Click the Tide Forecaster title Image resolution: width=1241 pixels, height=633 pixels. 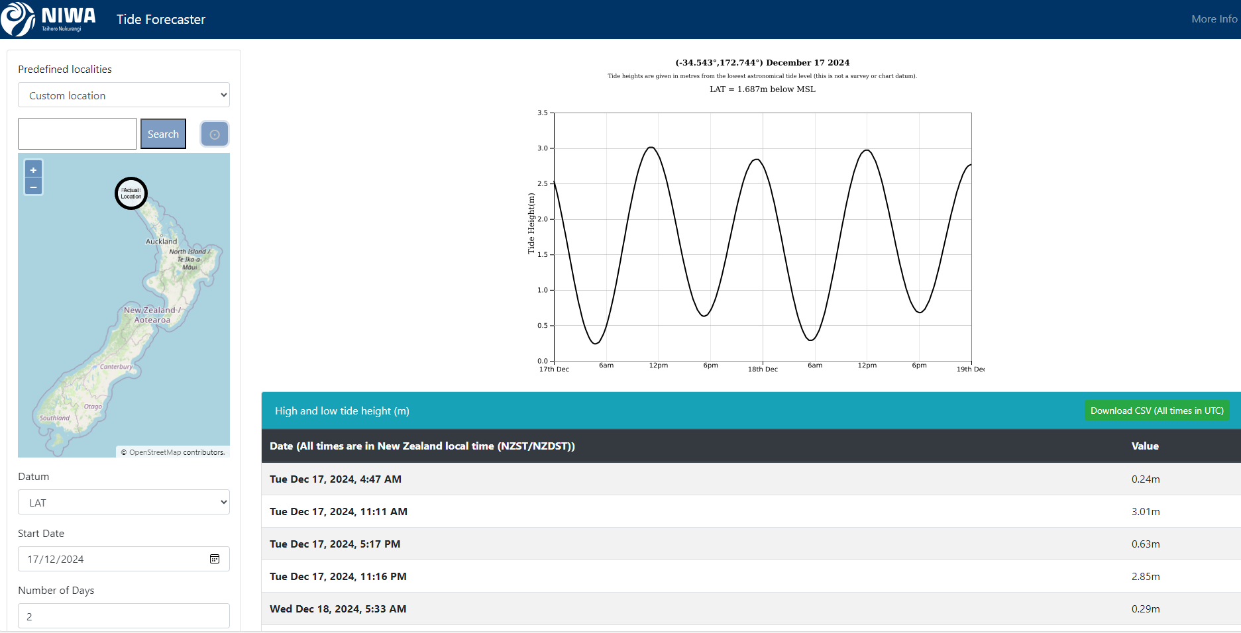(161, 19)
